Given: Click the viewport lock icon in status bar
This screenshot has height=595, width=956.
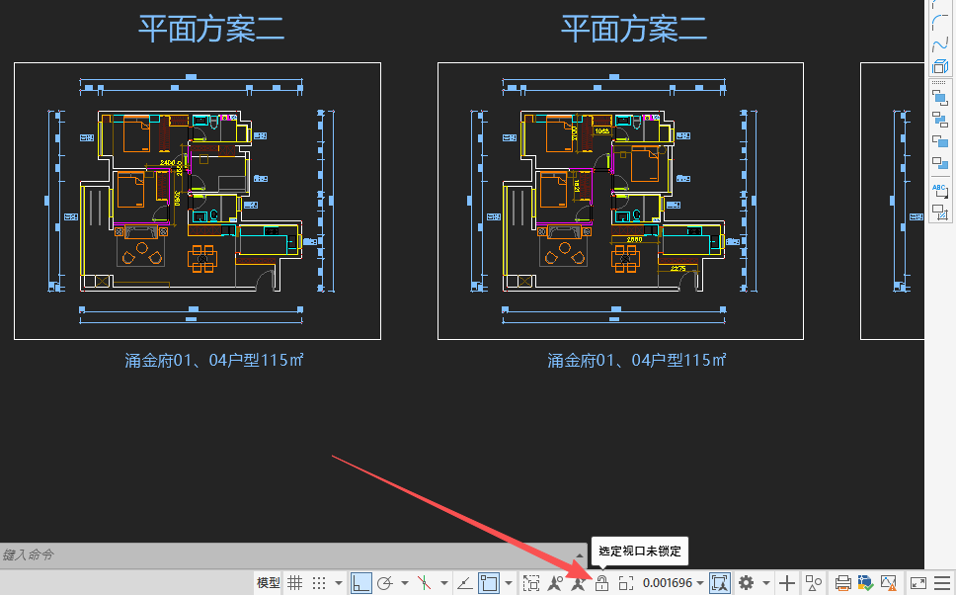Looking at the screenshot, I should coord(600,583).
